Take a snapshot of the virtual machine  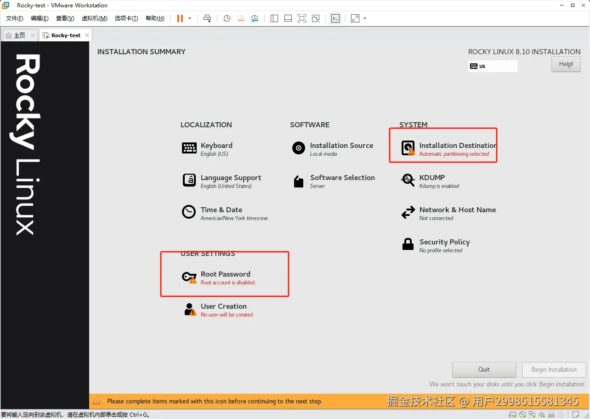click(x=227, y=18)
